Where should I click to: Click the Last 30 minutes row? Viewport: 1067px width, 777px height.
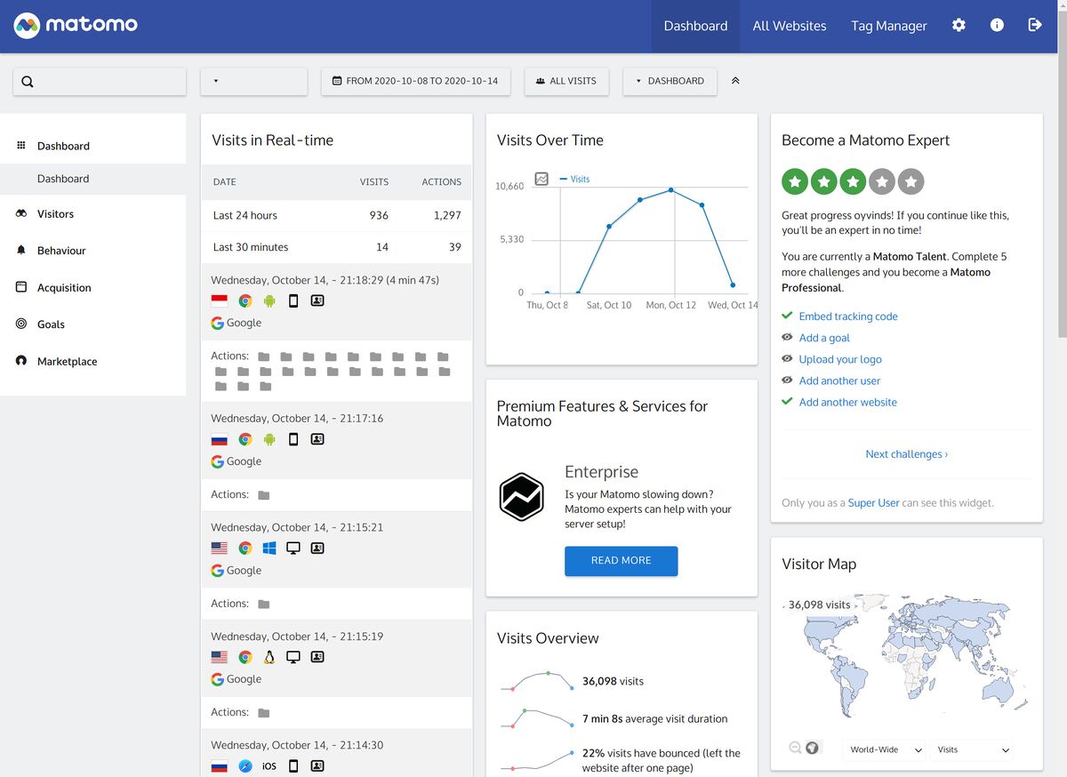[337, 247]
